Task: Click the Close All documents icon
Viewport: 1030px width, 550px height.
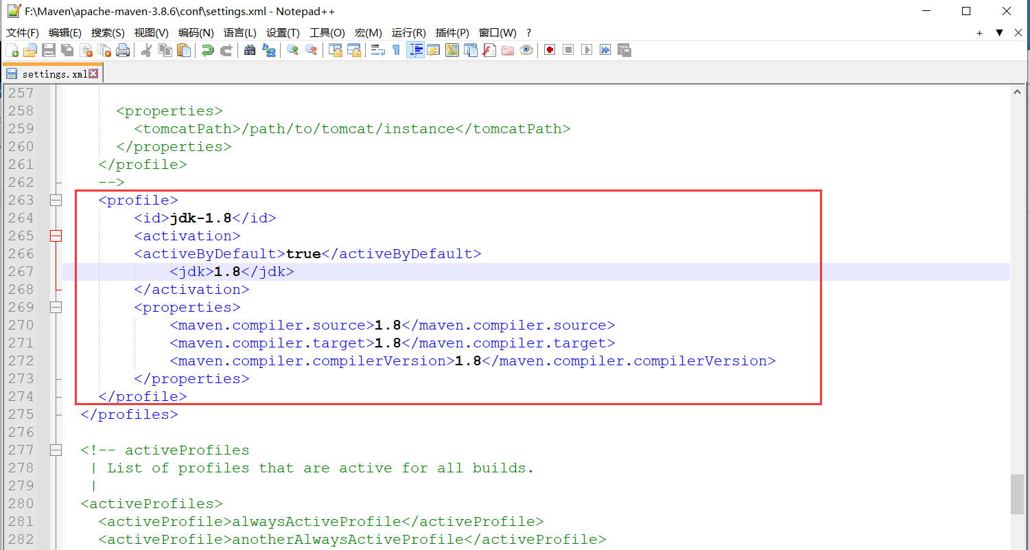Action: tap(104, 50)
